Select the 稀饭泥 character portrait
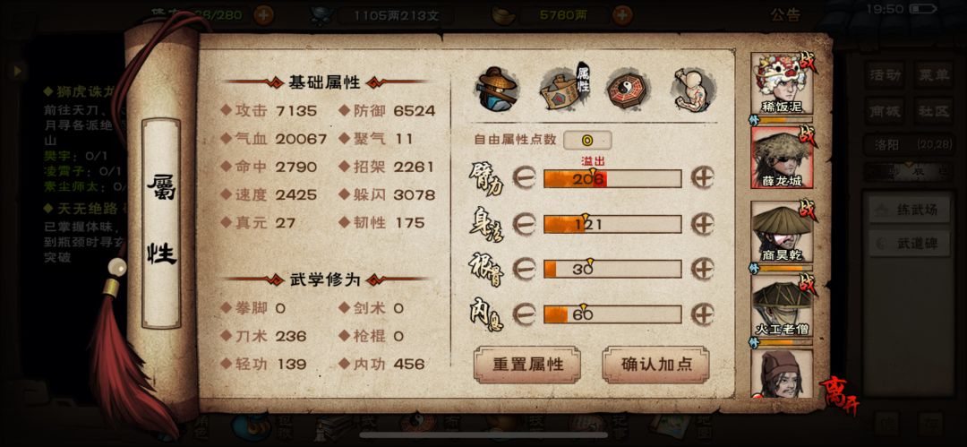This screenshot has width=967, height=447. pos(782,84)
